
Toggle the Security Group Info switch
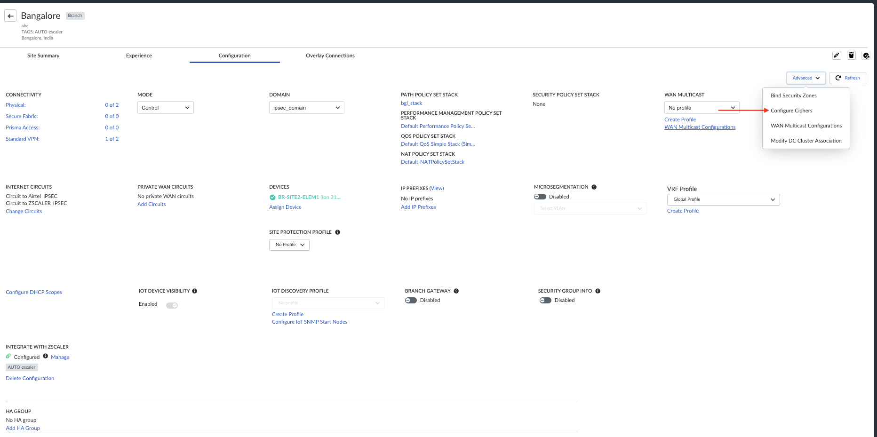point(545,301)
